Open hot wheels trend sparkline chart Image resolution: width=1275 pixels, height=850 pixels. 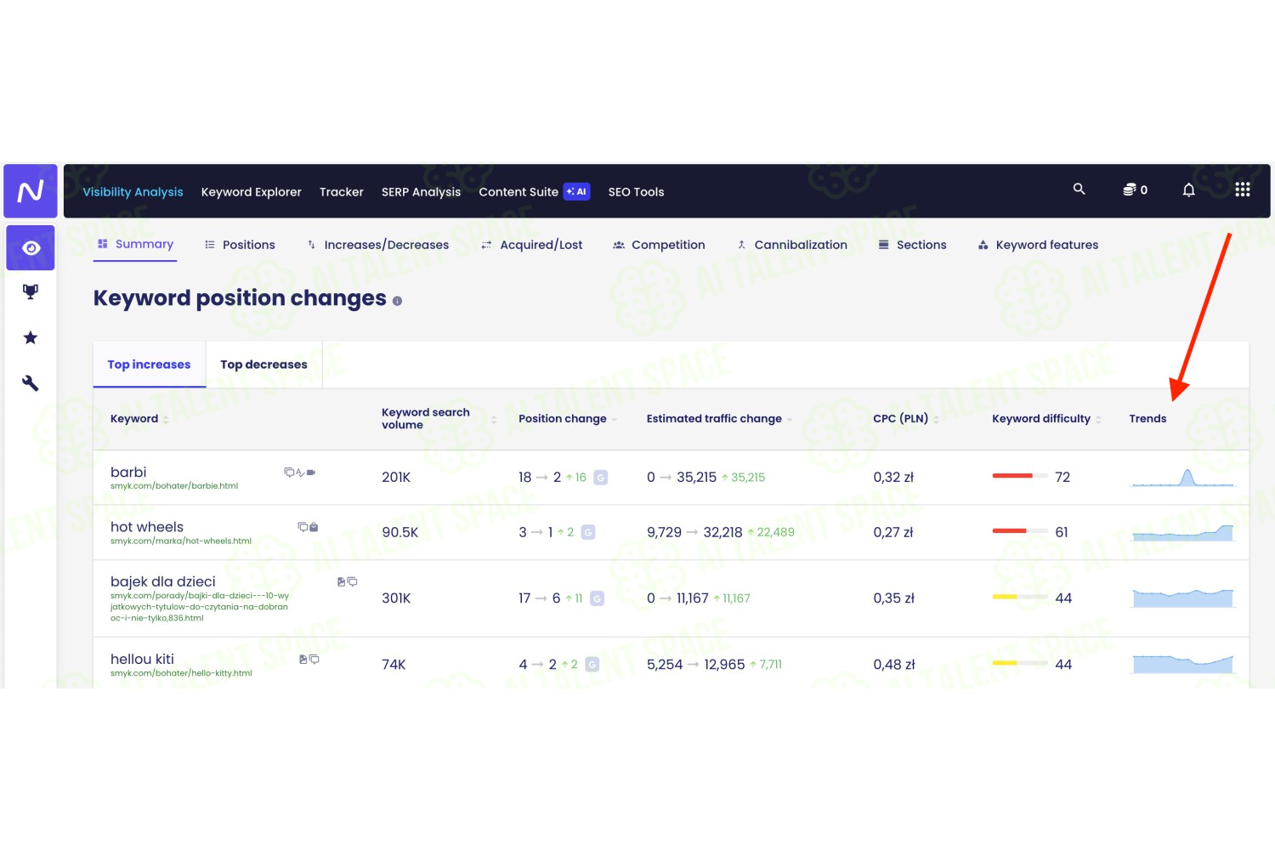coord(1182,532)
